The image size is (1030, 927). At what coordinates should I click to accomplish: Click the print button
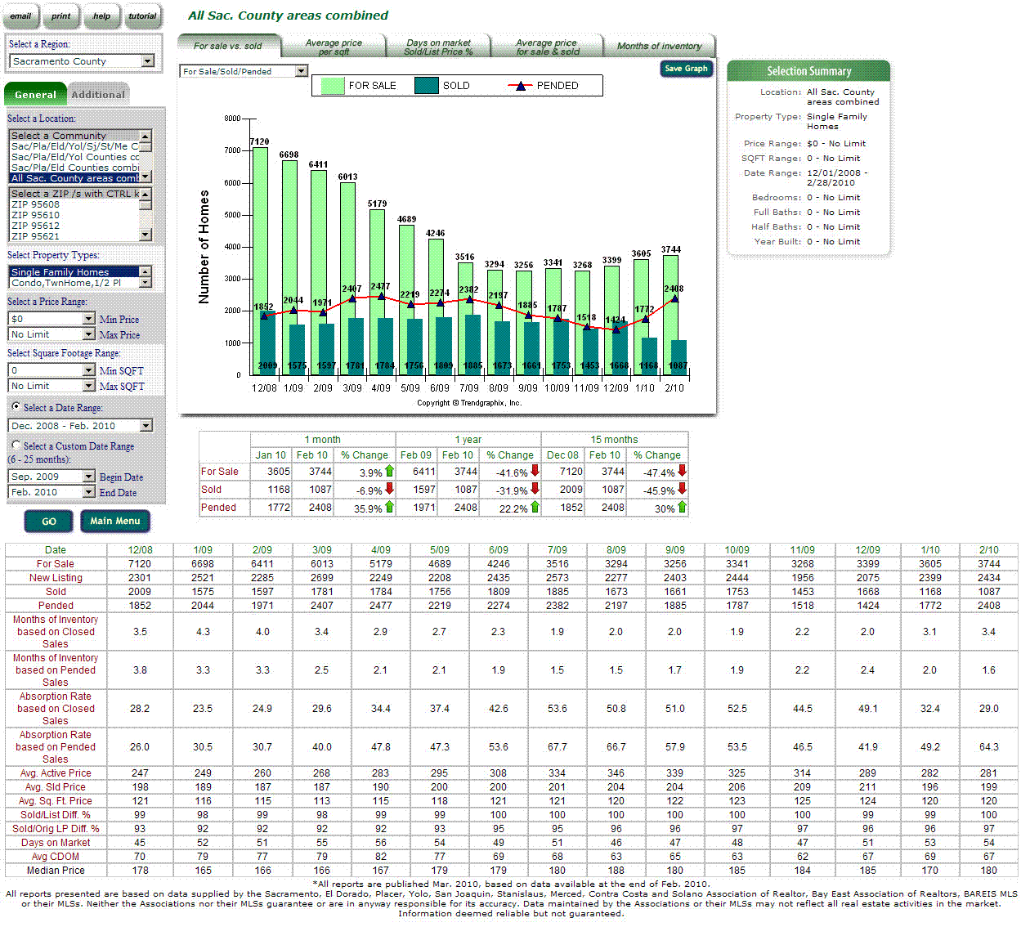(60, 16)
